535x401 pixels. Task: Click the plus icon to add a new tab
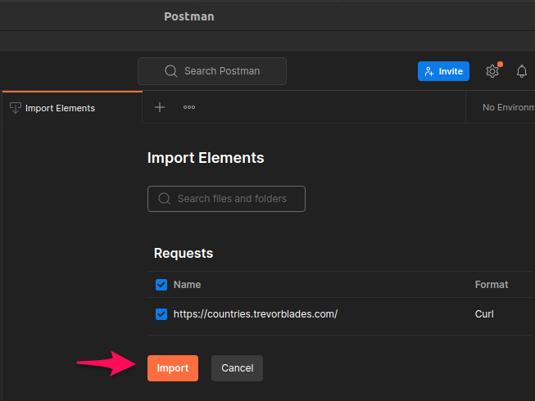tap(160, 107)
